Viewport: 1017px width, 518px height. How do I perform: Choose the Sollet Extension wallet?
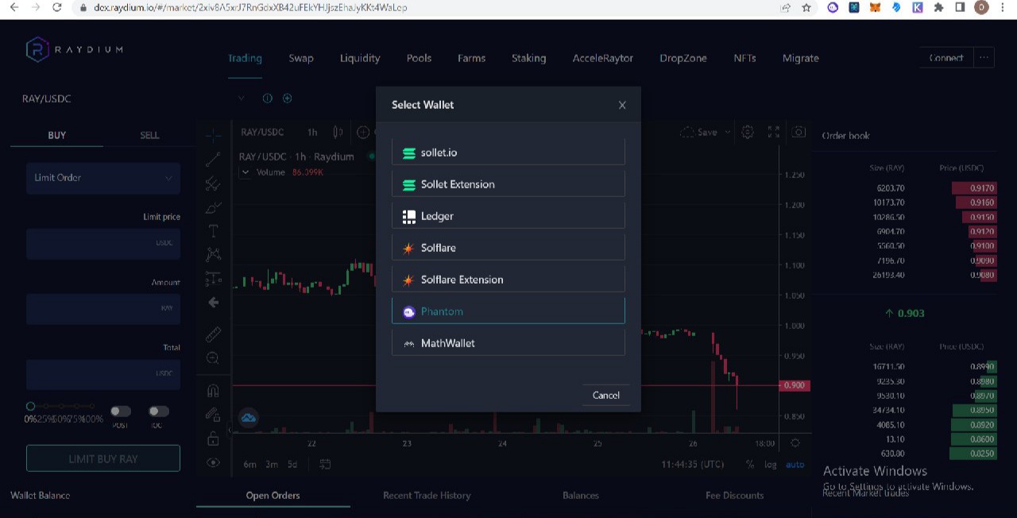(x=508, y=184)
